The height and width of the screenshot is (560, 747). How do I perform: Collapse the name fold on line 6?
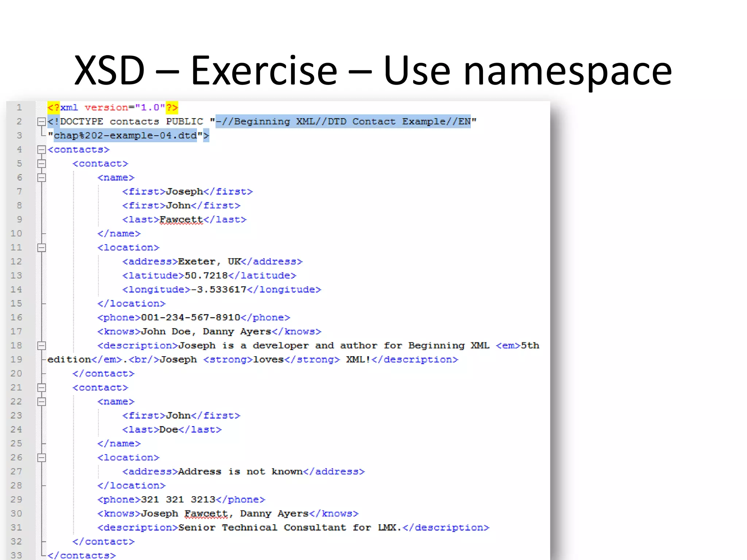pyautogui.click(x=42, y=178)
